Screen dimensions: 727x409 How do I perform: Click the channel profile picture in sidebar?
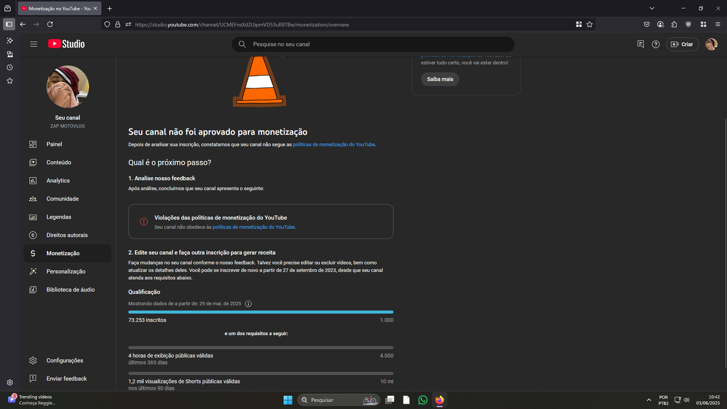(x=68, y=87)
